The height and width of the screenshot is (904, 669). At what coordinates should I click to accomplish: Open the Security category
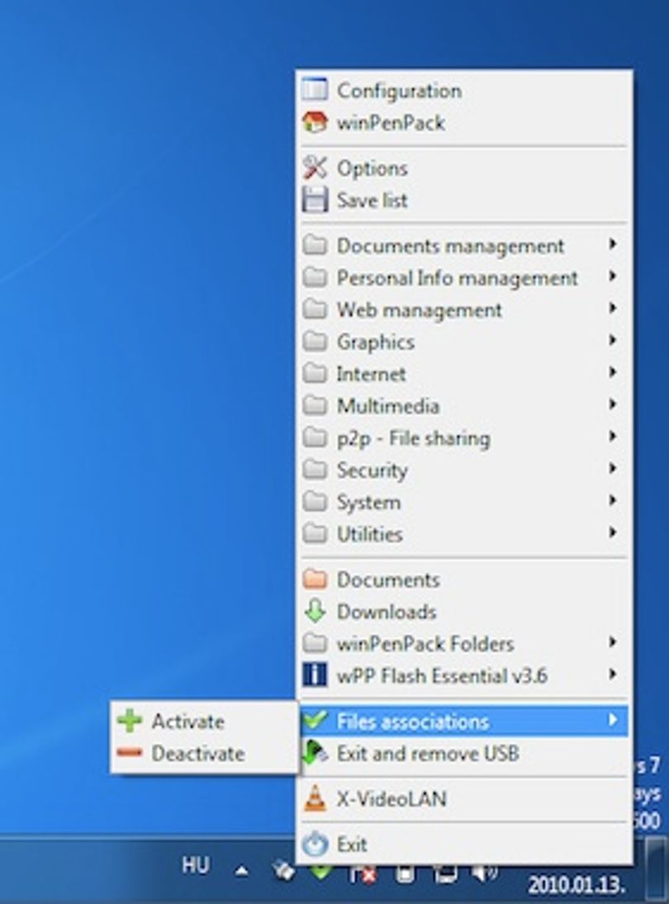tap(463, 470)
